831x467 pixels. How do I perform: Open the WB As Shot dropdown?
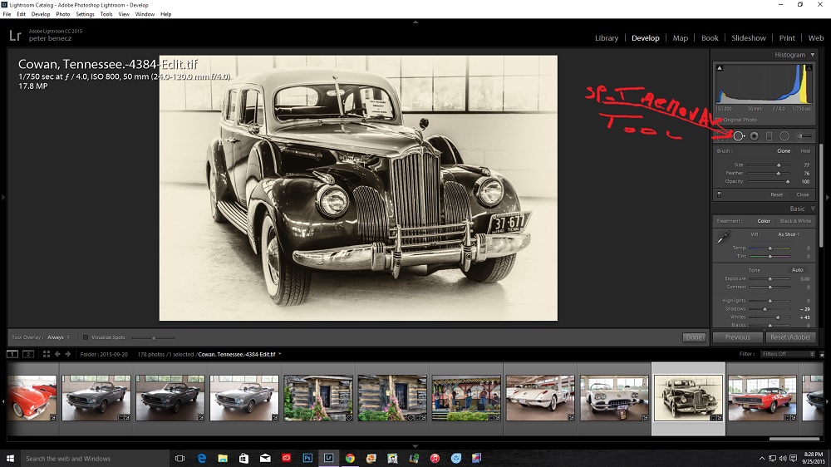point(788,234)
